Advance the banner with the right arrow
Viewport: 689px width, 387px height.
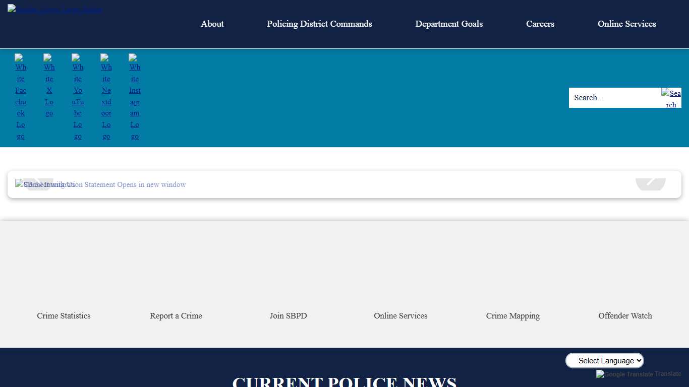click(650, 183)
